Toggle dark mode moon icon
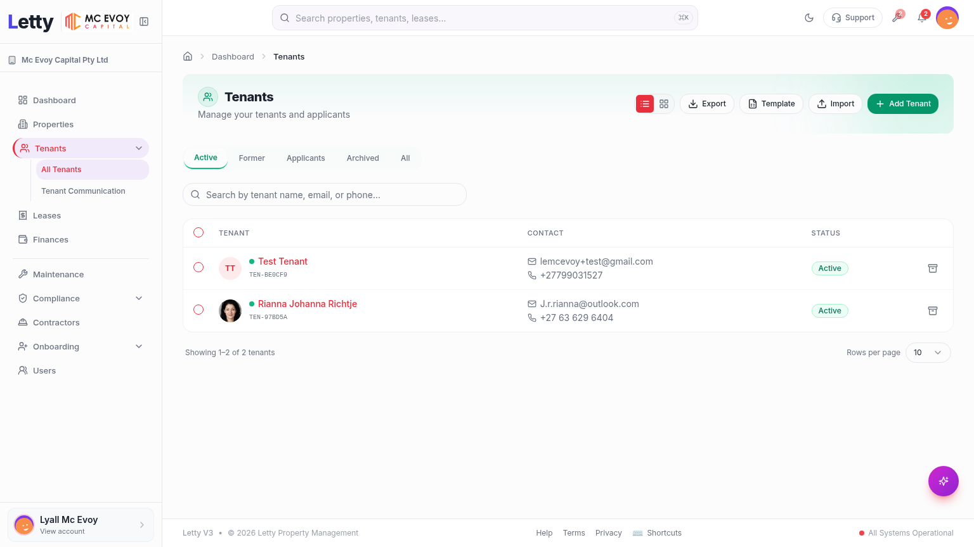974x547 pixels. 809,18
